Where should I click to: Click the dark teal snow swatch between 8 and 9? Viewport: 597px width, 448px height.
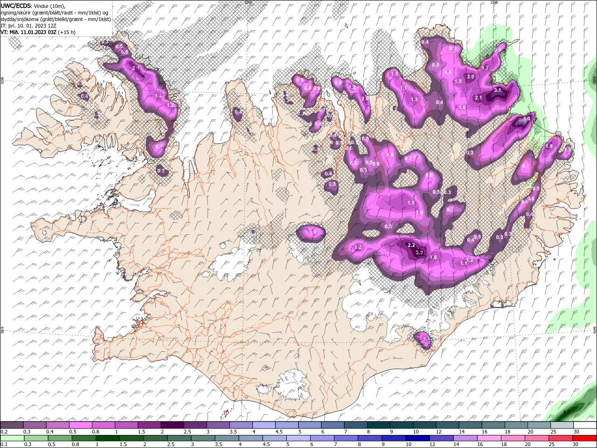[378, 425]
